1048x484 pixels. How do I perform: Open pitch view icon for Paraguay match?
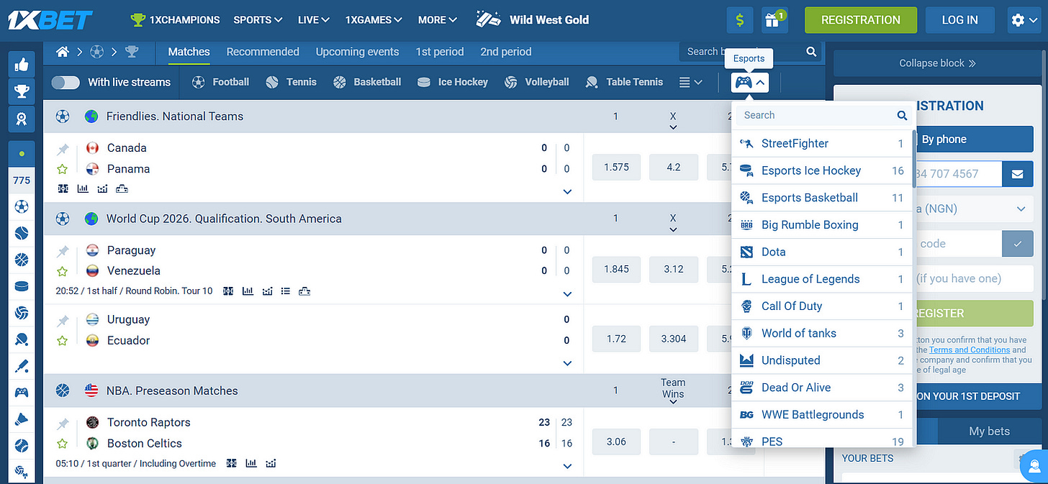pos(305,291)
